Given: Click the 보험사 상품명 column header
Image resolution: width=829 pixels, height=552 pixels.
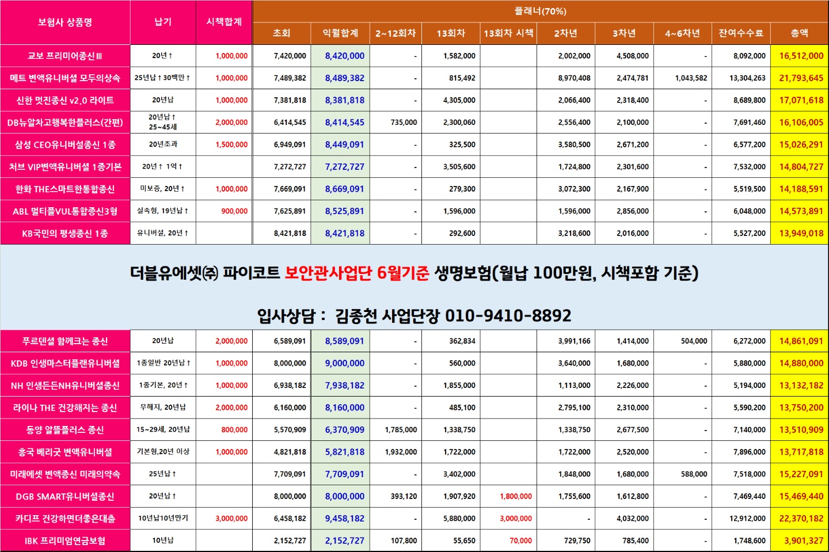Looking at the screenshot, I should point(65,22).
